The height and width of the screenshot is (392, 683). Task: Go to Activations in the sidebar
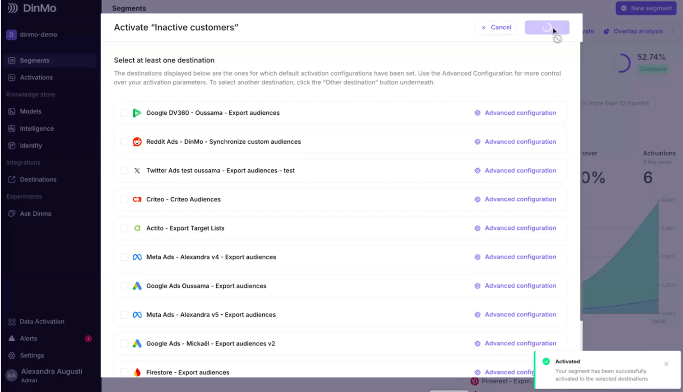pos(50,78)
